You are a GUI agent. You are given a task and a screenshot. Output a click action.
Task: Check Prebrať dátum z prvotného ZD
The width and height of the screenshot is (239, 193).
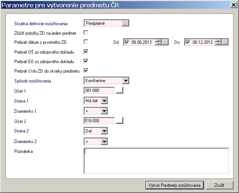point(86,42)
